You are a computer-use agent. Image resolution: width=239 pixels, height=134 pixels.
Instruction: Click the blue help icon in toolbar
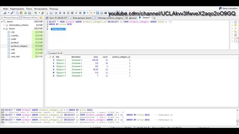coord(56,13)
